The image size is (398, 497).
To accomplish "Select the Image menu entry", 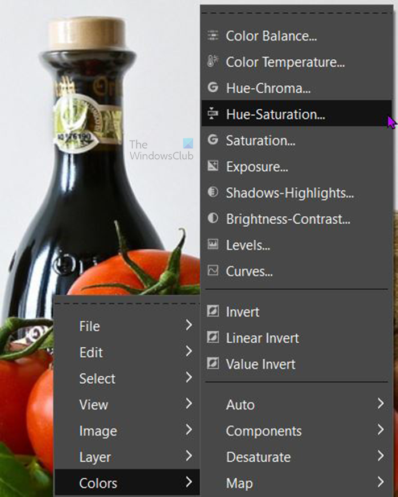I will pyautogui.click(x=98, y=431).
